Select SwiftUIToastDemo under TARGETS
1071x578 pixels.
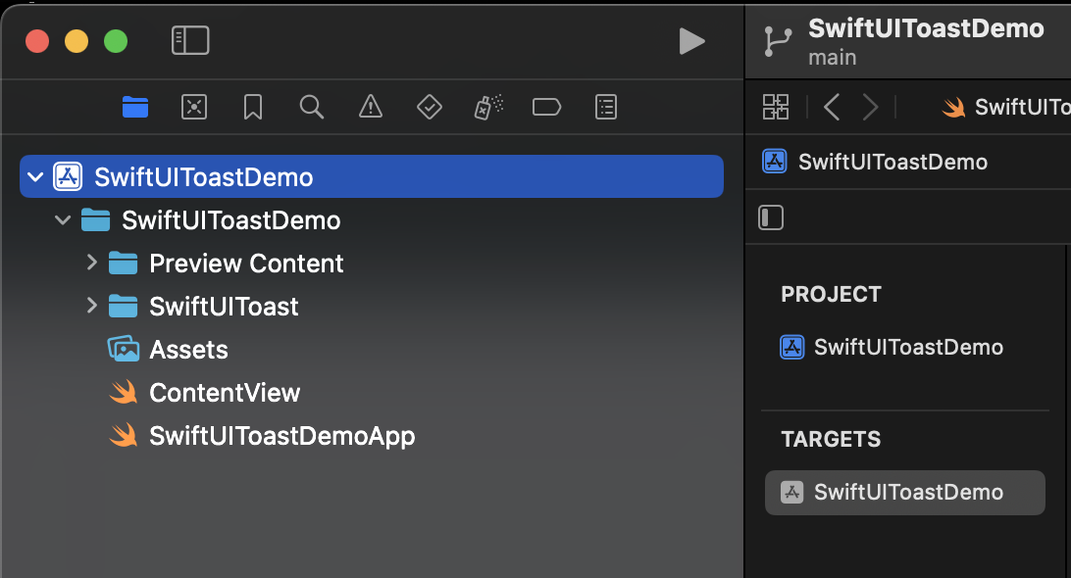click(x=904, y=492)
